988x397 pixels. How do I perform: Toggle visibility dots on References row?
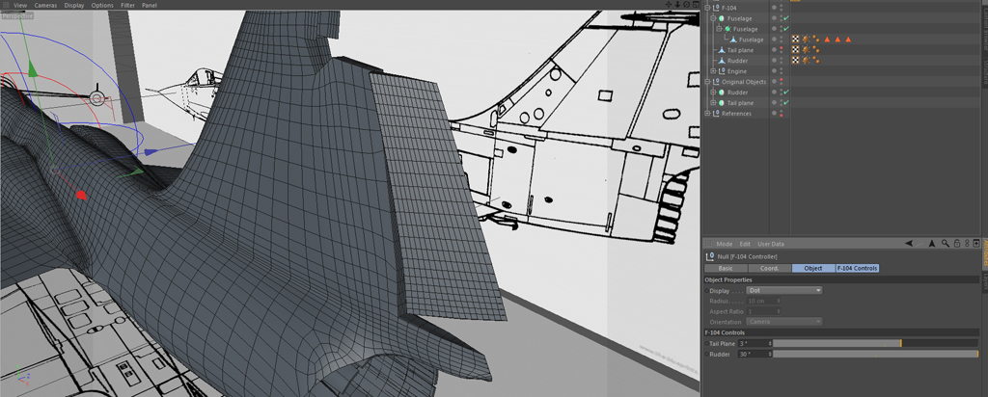[782, 114]
